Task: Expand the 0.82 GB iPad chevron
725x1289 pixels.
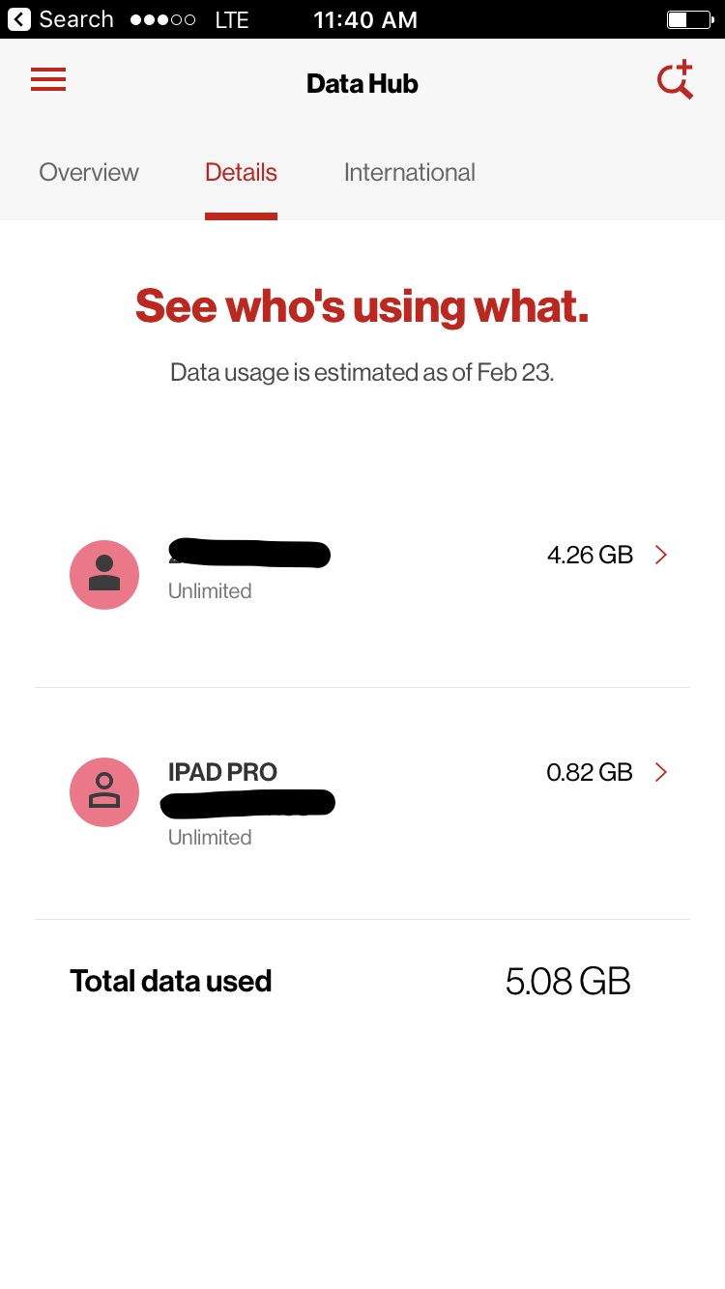Action: point(661,772)
